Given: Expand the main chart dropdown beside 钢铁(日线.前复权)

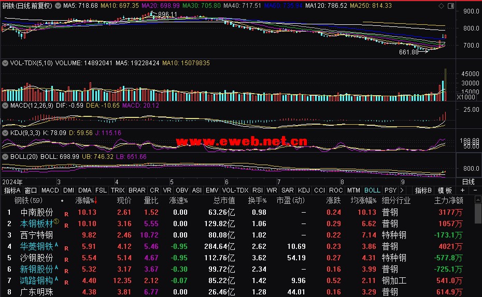Looking at the screenshot, I should click(x=58, y=6).
